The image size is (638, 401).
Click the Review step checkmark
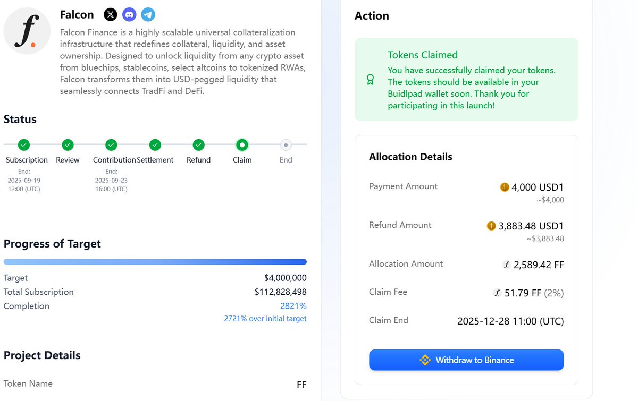coord(68,144)
